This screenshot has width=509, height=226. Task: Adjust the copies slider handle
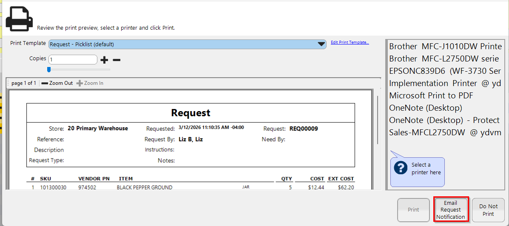coord(49,69)
